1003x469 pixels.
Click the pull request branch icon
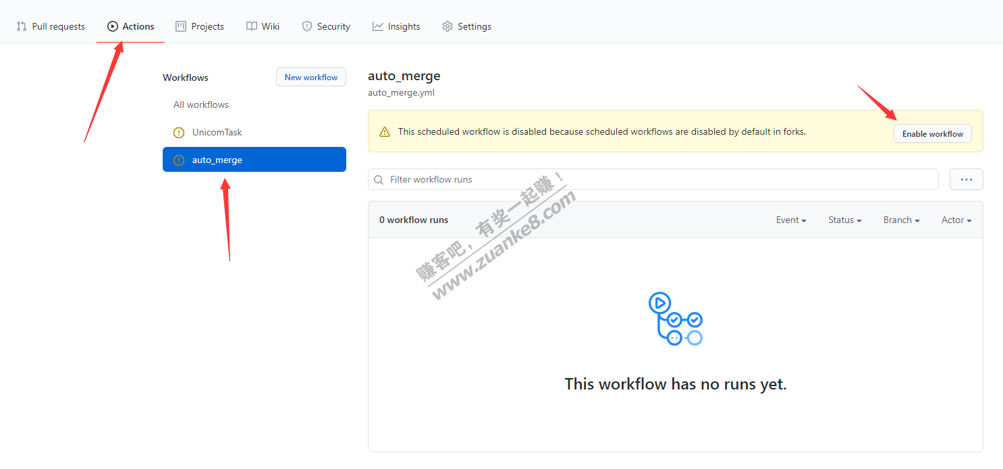[x=22, y=26]
